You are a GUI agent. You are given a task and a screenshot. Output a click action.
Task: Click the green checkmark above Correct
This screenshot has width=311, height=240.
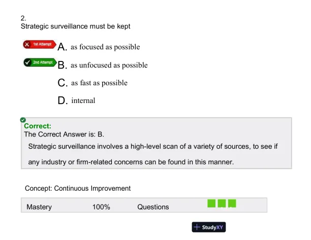(23, 120)
